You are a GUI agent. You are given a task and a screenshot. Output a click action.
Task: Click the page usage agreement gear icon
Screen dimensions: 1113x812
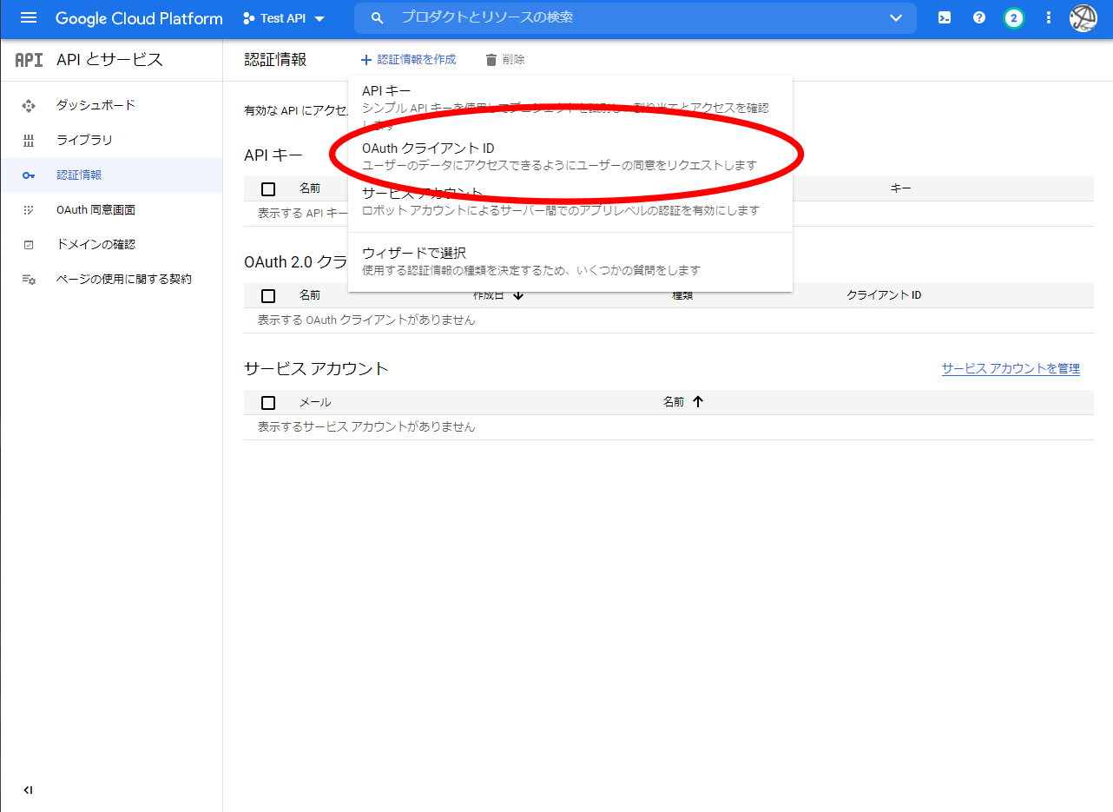click(29, 280)
